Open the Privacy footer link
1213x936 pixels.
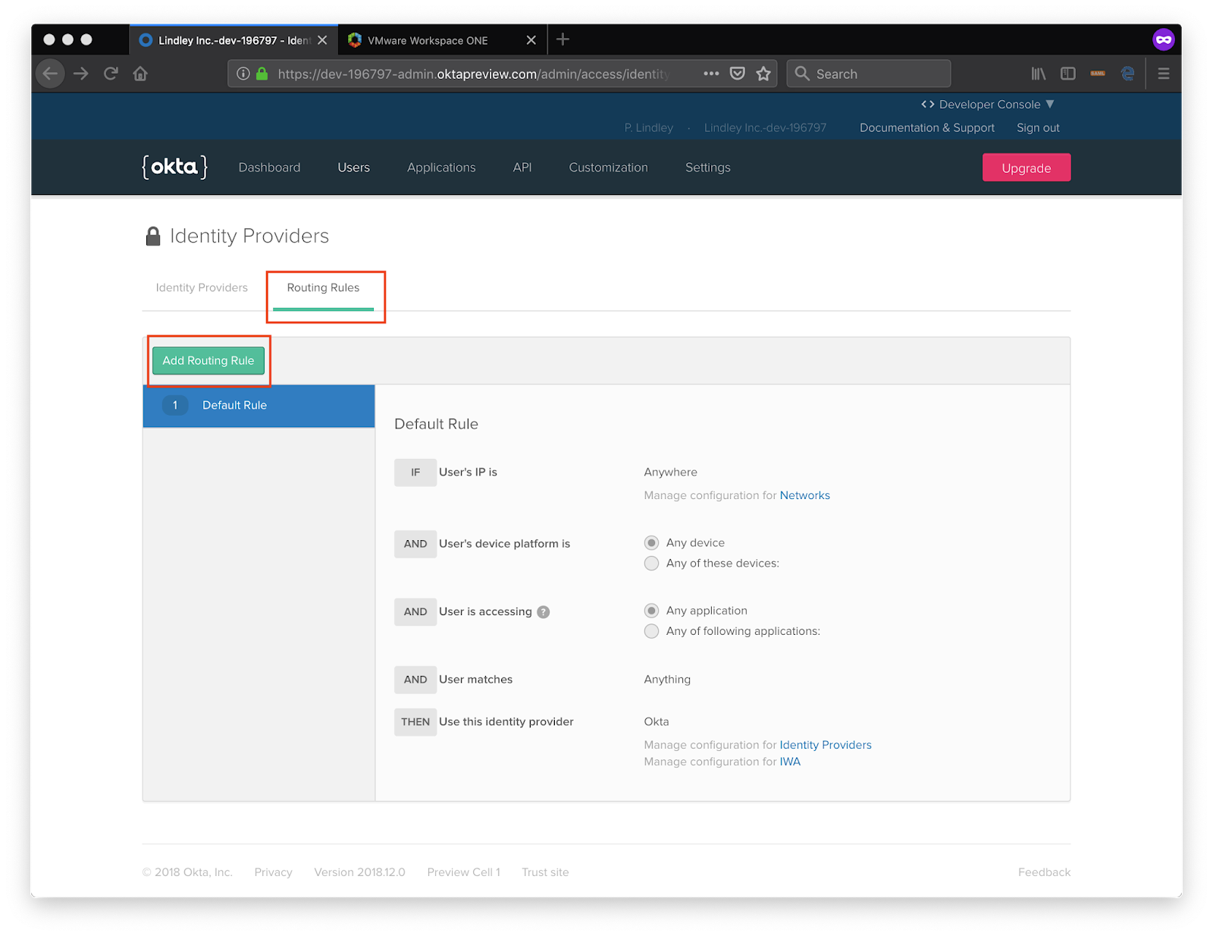click(x=273, y=872)
